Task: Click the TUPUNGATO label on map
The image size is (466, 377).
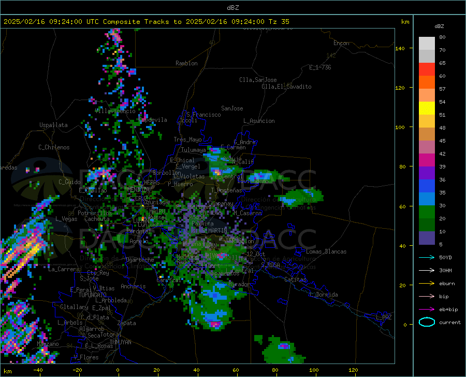Action: tap(93, 295)
